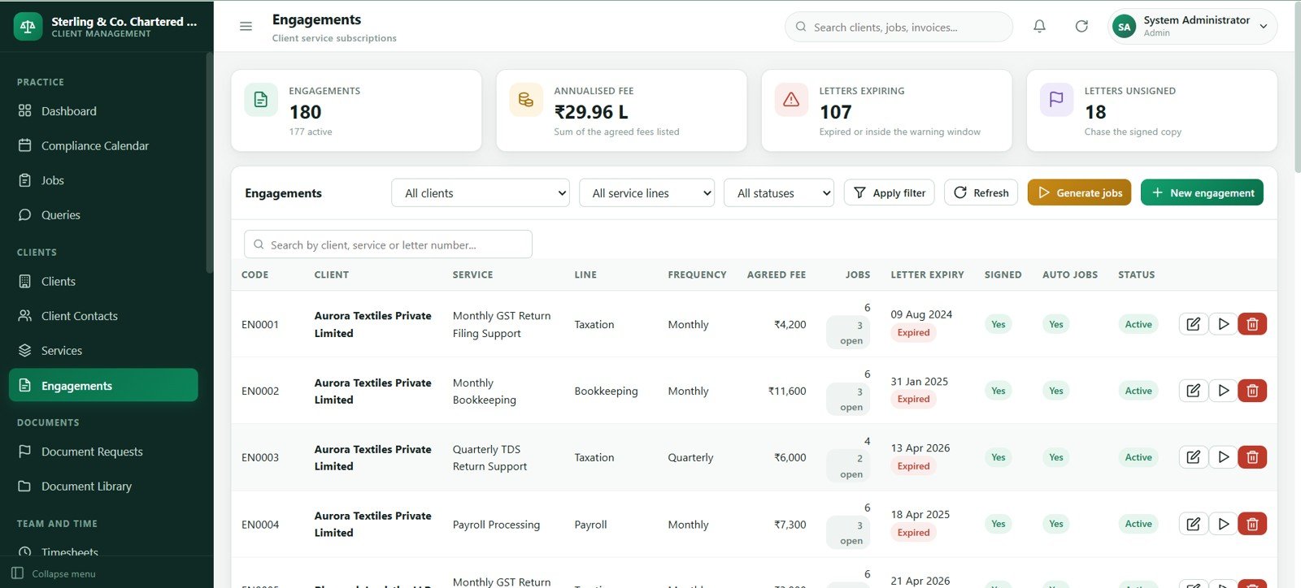Click the EN0001 code cell
Image resolution: width=1301 pixels, height=588 pixels.
click(x=260, y=324)
